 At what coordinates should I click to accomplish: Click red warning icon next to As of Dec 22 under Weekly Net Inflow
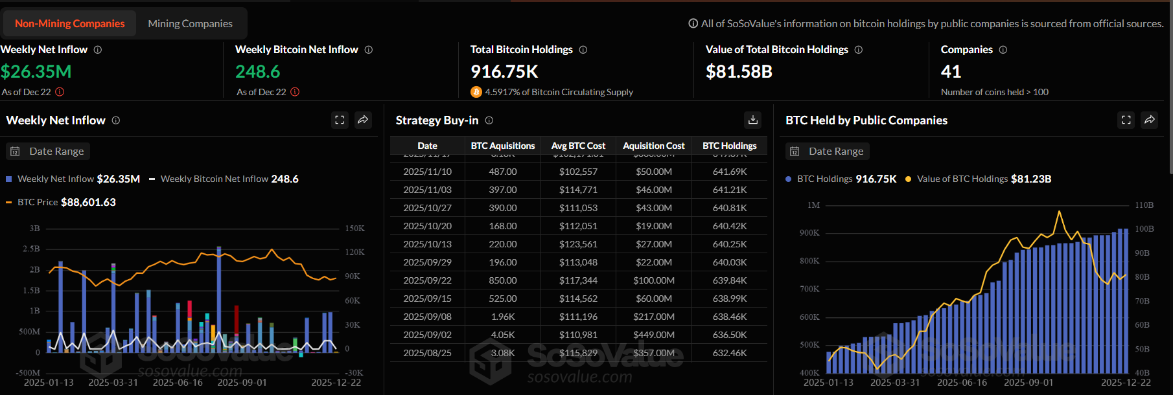click(60, 92)
